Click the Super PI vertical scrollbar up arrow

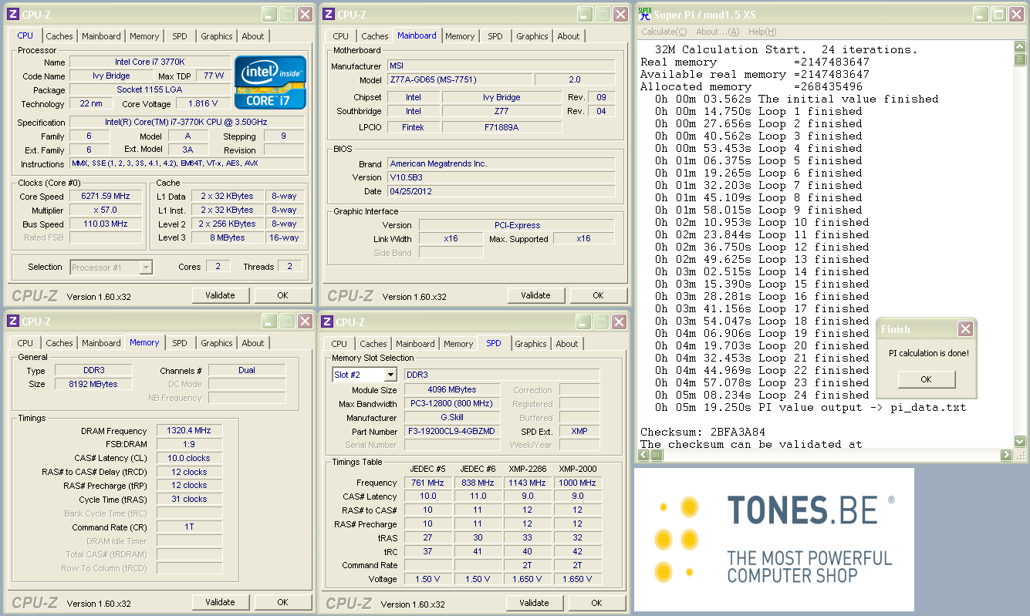1020,47
